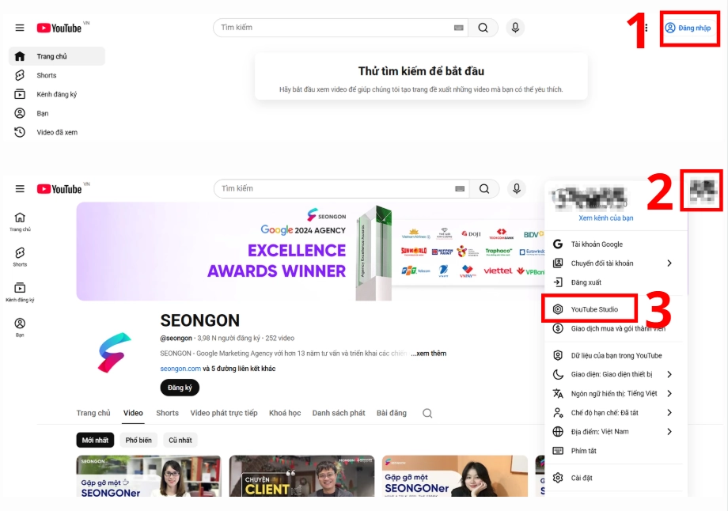Click the globe location icon
This screenshot has width=728, height=511.
coord(558,432)
